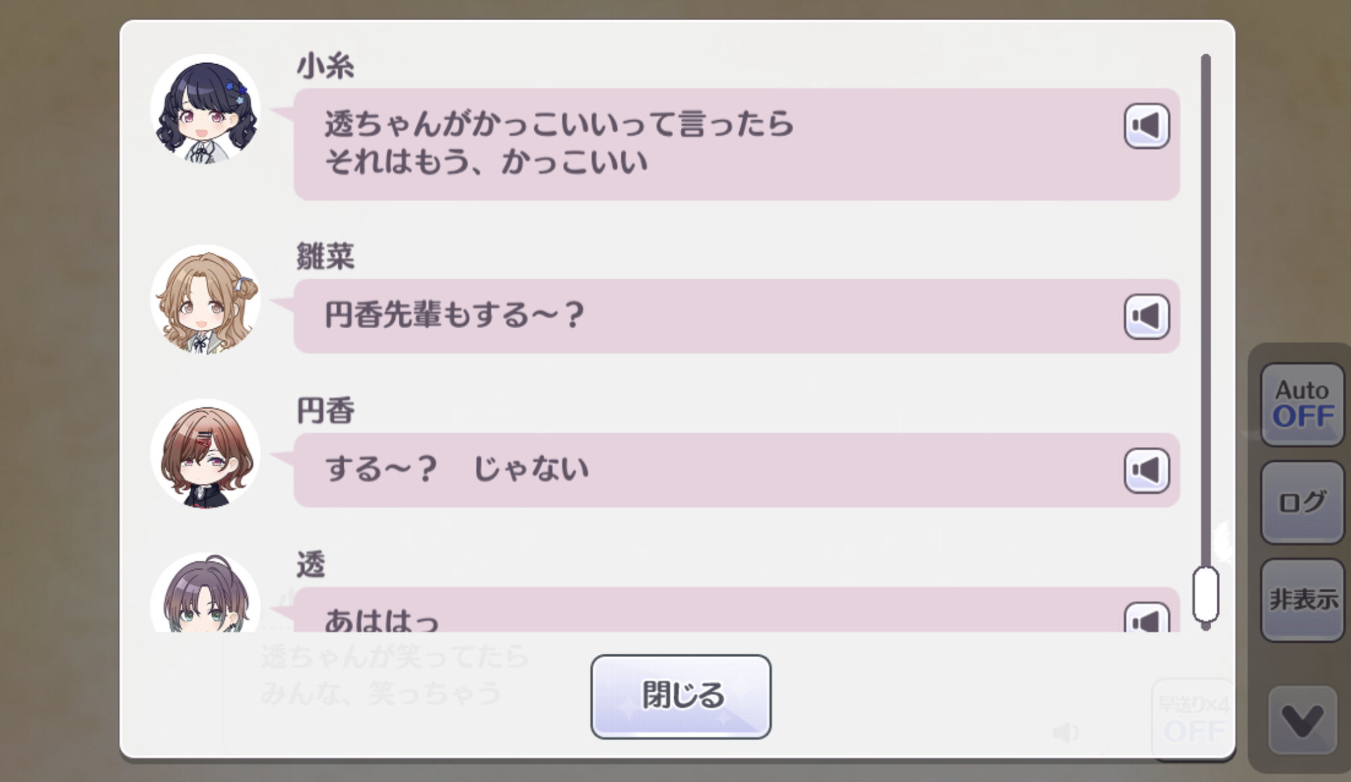The width and height of the screenshot is (1351, 782).
Task: Click 透's character avatar
Action: pyautogui.click(x=205, y=593)
